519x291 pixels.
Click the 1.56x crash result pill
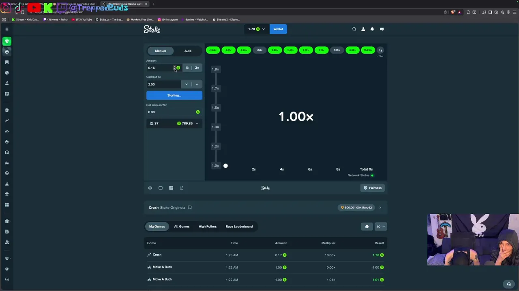[259, 50]
